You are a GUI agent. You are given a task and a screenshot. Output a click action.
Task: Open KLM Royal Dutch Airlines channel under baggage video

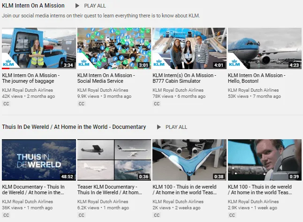click(x=28, y=90)
